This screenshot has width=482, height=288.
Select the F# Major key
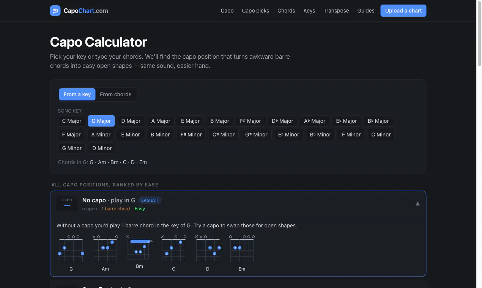click(250, 121)
